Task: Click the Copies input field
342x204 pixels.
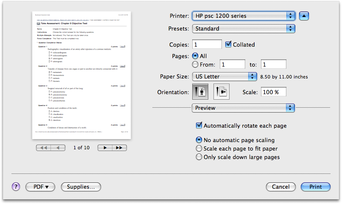Action: point(207,45)
